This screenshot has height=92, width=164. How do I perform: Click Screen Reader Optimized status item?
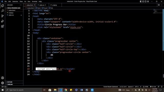coord(110,87)
